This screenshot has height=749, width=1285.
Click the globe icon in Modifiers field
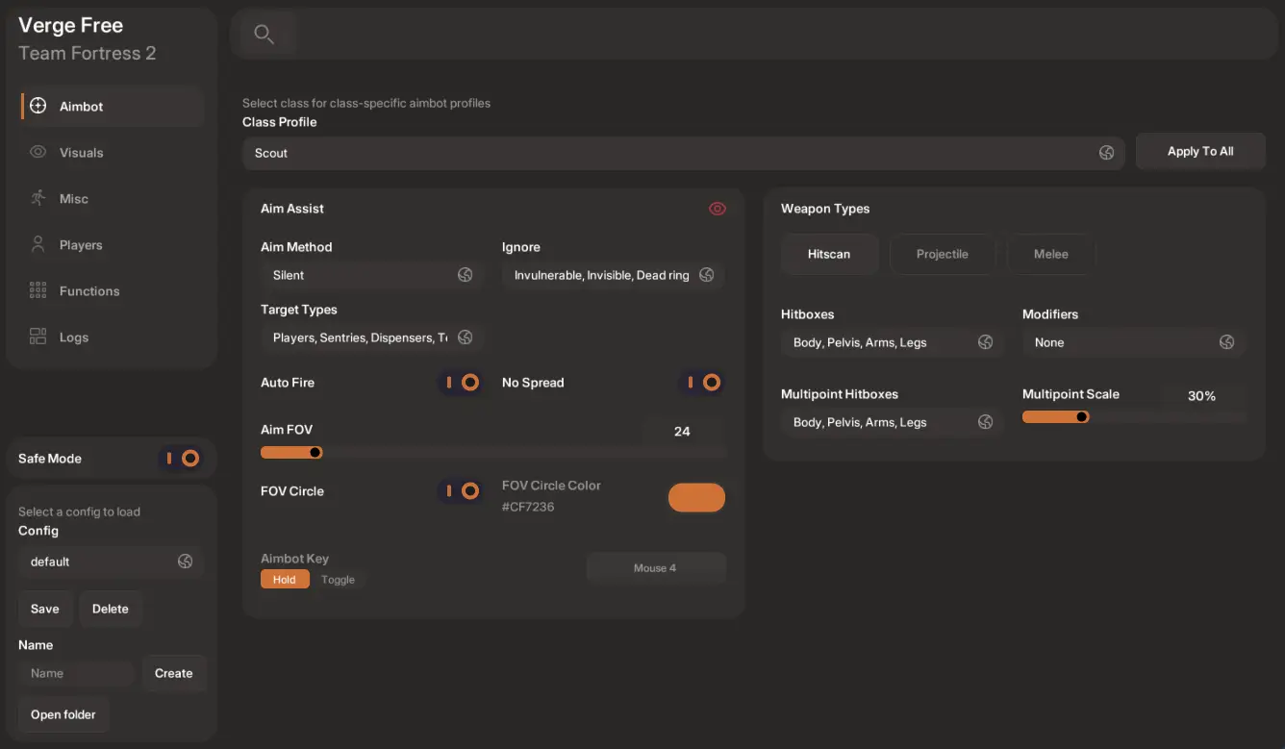pyautogui.click(x=1227, y=342)
